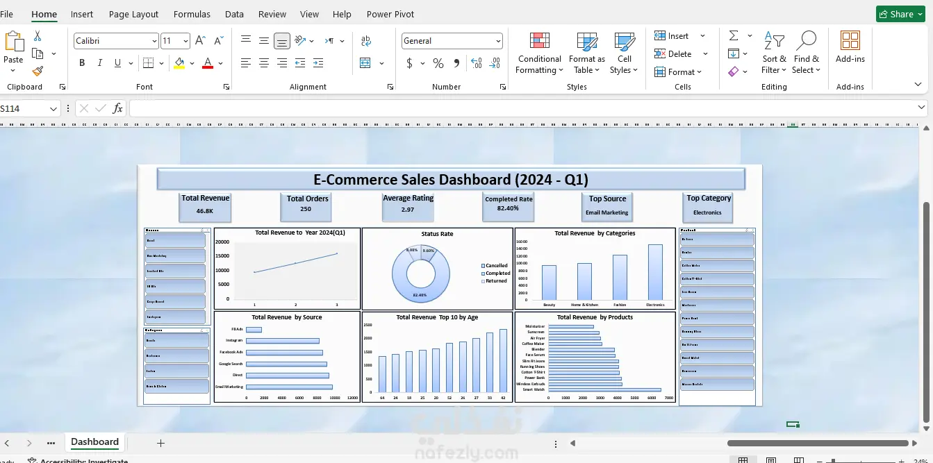The height and width of the screenshot is (463, 933).
Task: Toggle Align Left
Action: (x=246, y=63)
